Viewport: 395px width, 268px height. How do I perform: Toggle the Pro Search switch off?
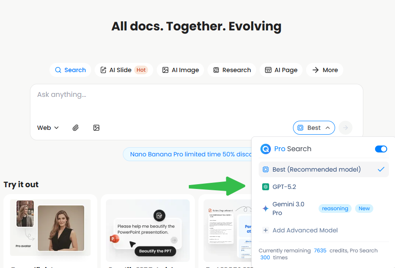[381, 149]
